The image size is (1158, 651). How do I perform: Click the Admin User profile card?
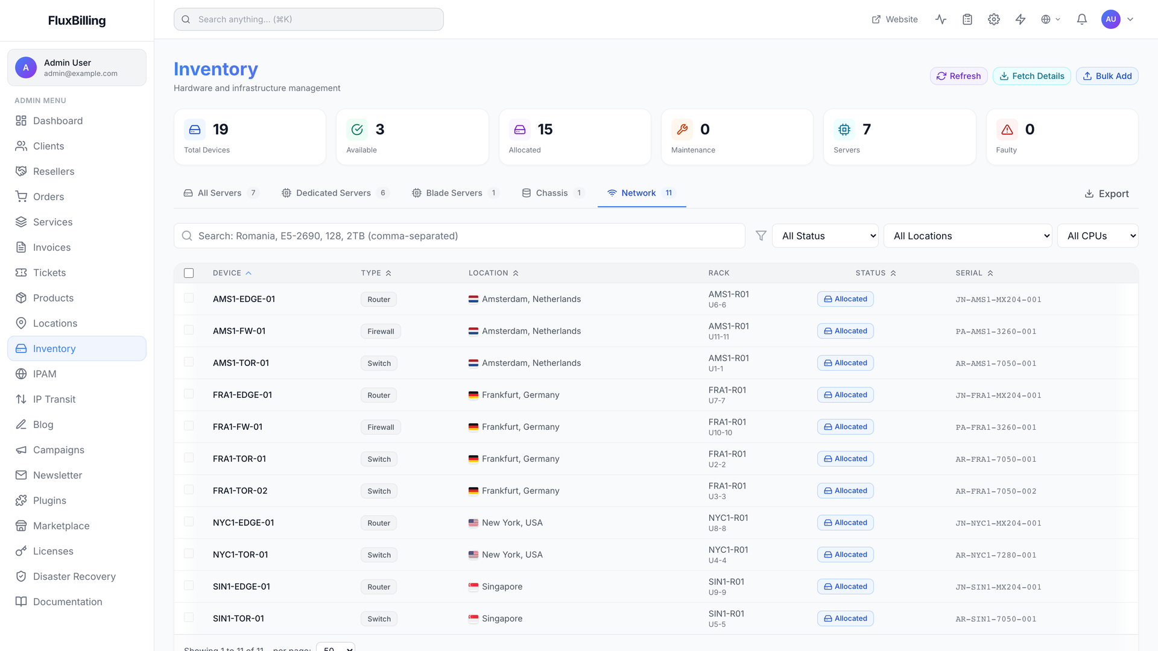(x=77, y=68)
